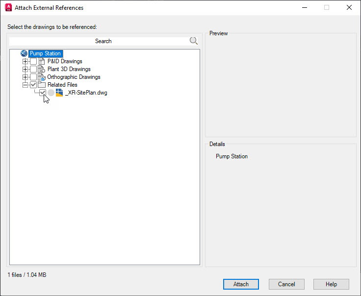This screenshot has height=296, width=361.
Task: Click the search magnifier icon
Action: [x=193, y=41]
